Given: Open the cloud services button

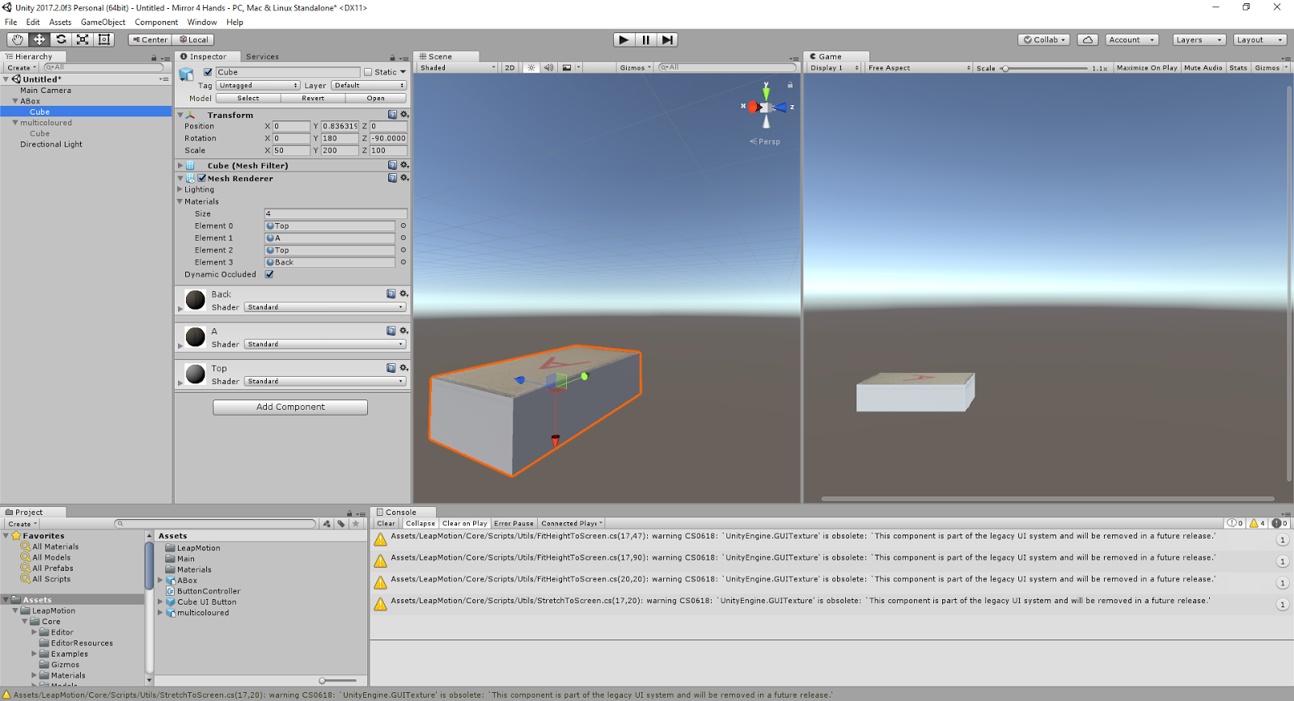Looking at the screenshot, I should click(x=1088, y=40).
